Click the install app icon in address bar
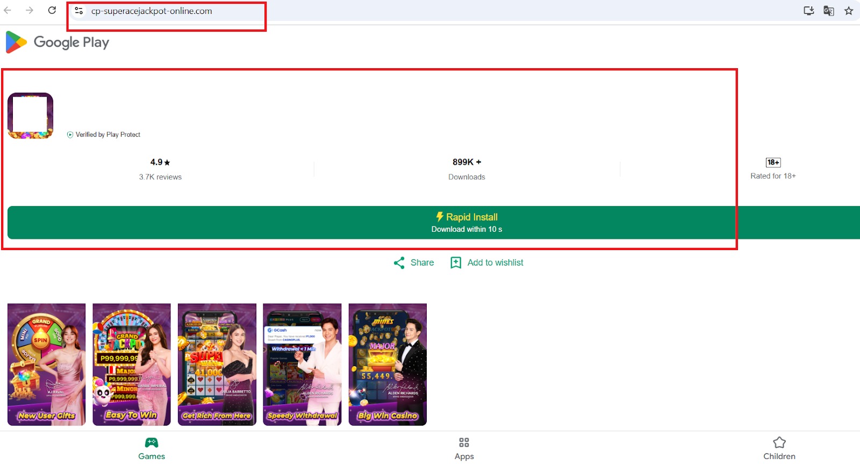Screen dimensions: 860x475 (x=808, y=11)
